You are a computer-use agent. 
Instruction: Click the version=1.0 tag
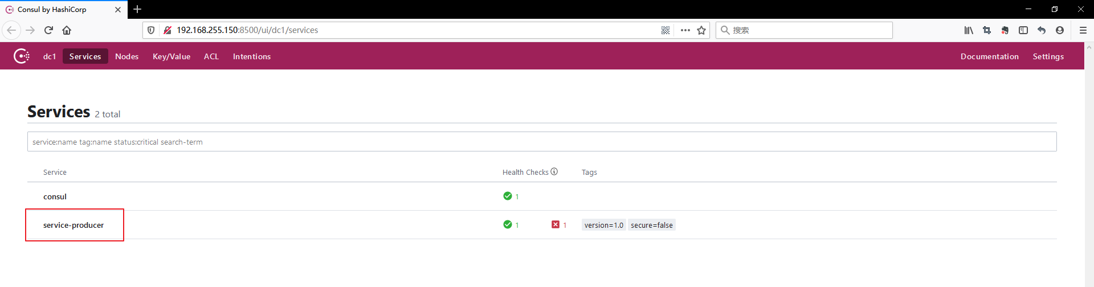coord(604,225)
